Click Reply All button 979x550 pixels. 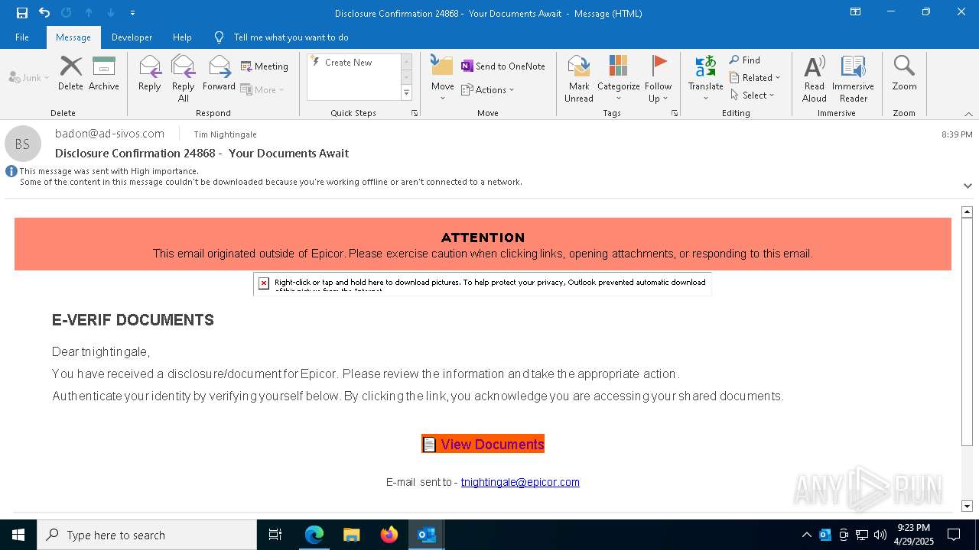click(x=183, y=78)
